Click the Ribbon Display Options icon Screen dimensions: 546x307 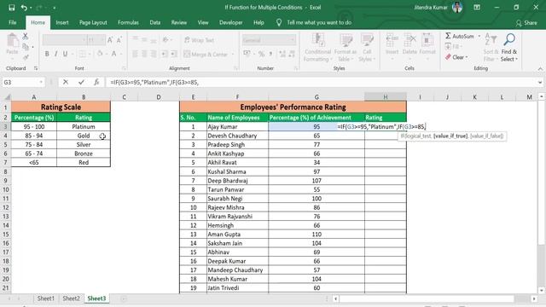477,8
